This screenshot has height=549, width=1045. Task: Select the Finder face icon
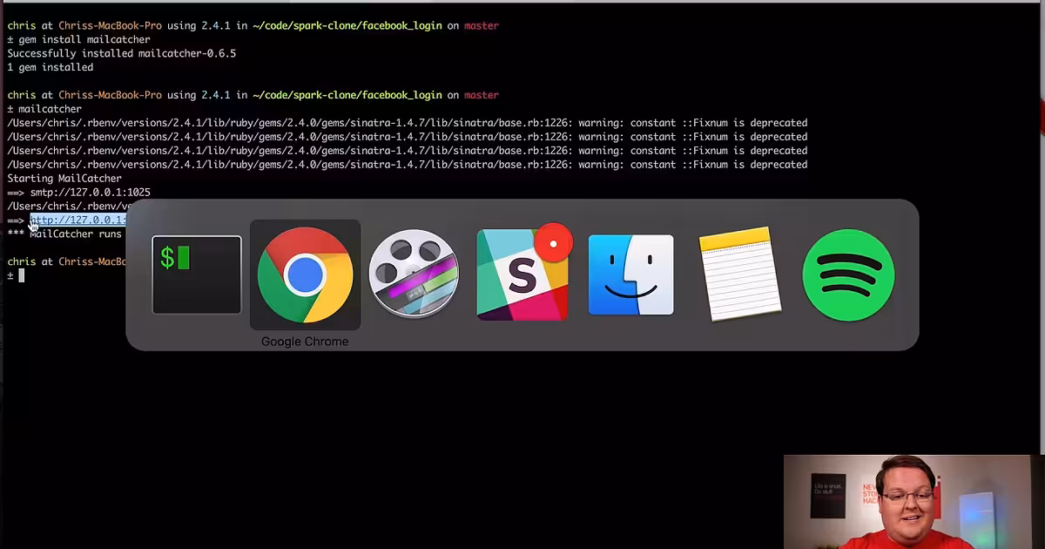click(630, 274)
